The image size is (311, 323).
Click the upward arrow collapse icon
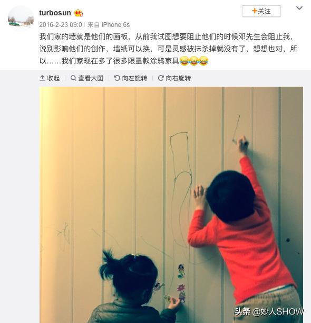(42, 78)
